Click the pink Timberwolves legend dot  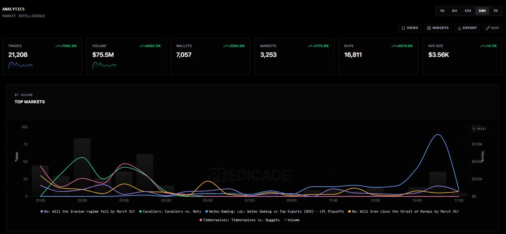tap(201, 220)
